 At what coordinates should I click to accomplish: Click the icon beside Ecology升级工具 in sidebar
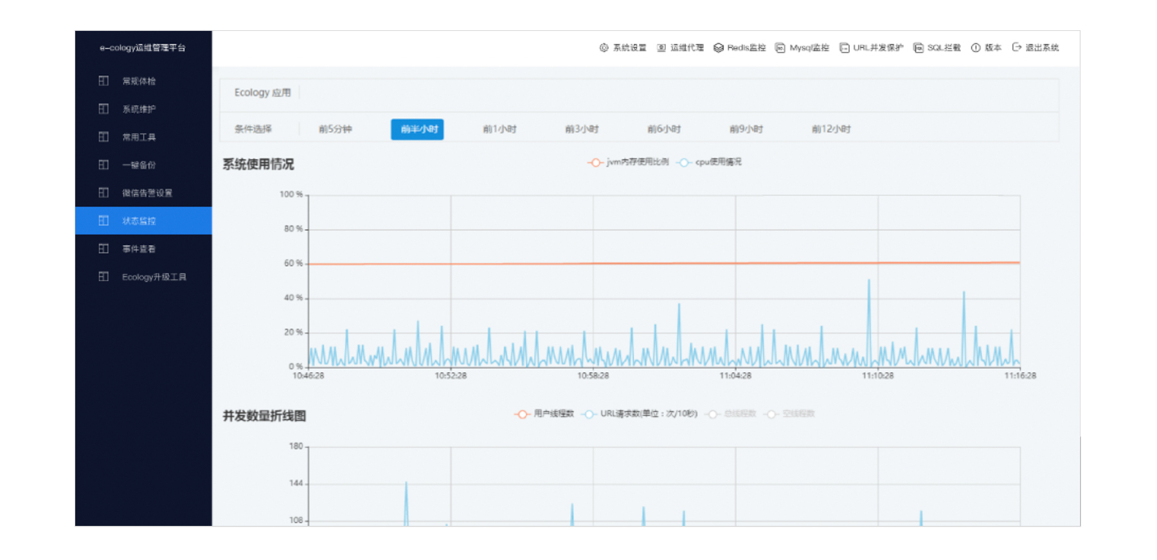[x=103, y=276]
